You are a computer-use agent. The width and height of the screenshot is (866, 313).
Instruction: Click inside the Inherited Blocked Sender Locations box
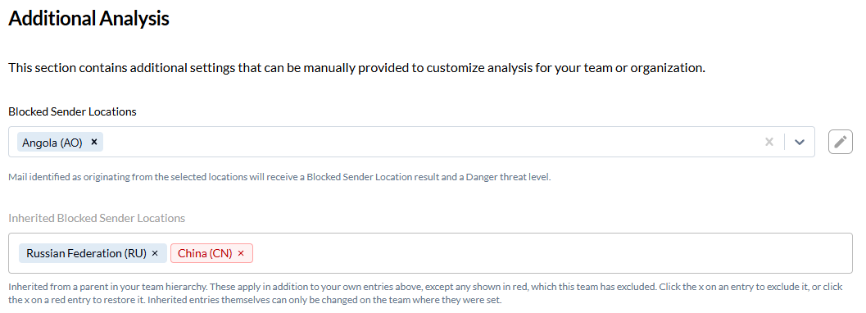point(430,253)
